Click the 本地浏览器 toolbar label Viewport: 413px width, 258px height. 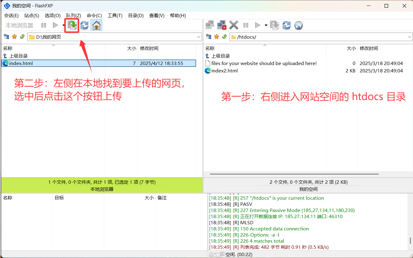click(x=19, y=25)
